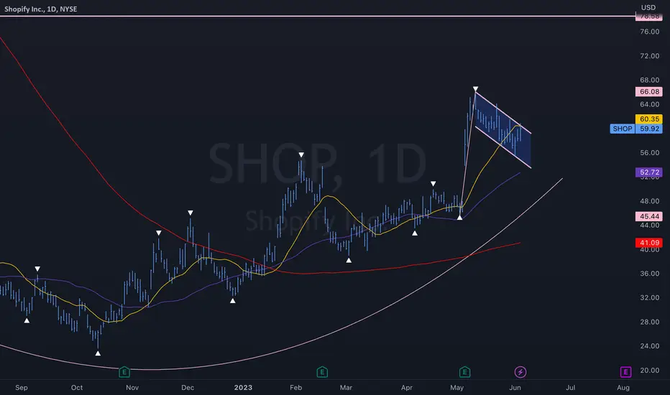Click the pivot high marker at the May peak
670x395 pixels.
pyautogui.click(x=476, y=89)
